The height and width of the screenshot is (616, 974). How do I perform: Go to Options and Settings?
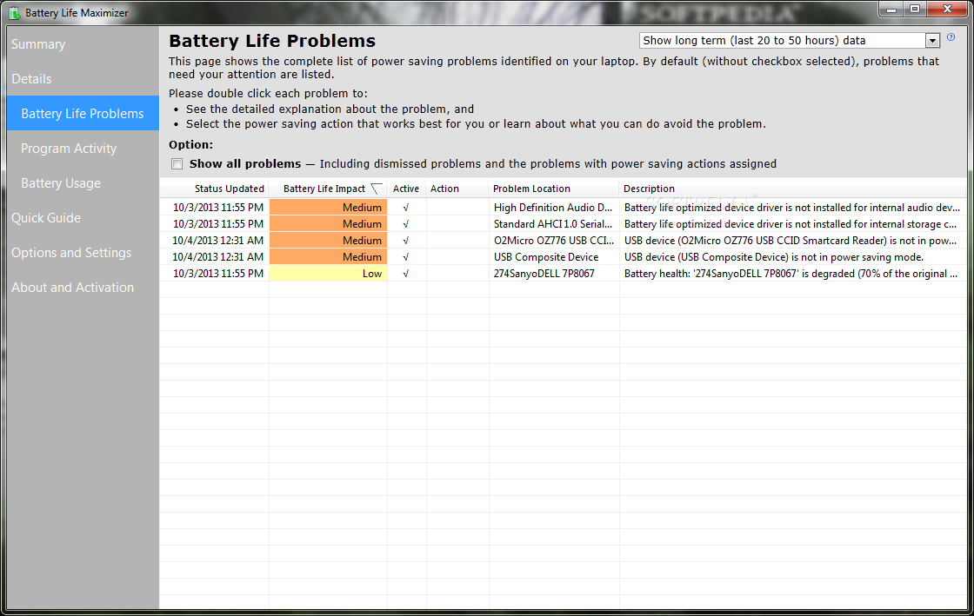pyautogui.click(x=71, y=253)
